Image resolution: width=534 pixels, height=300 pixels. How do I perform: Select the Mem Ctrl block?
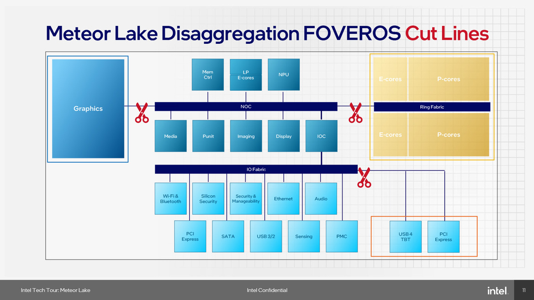pyautogui.click(x=208, y=74)
